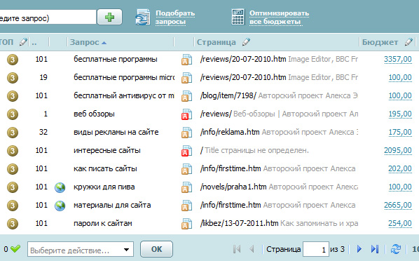Open the Выберите действие dropdown
The width and height of the screenshot is (419, 261).
(81, 250)
